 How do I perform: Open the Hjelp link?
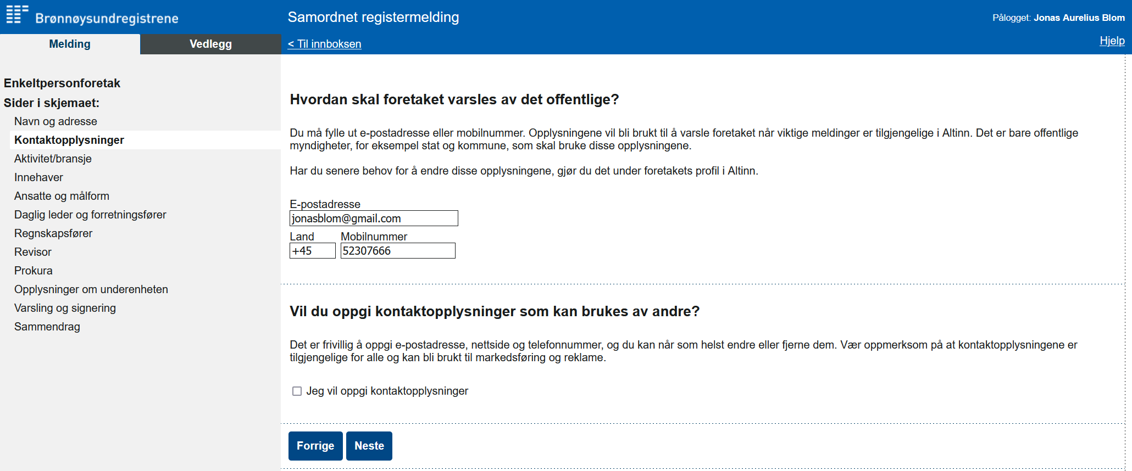pyautogui.click(x=1112, y=41)
